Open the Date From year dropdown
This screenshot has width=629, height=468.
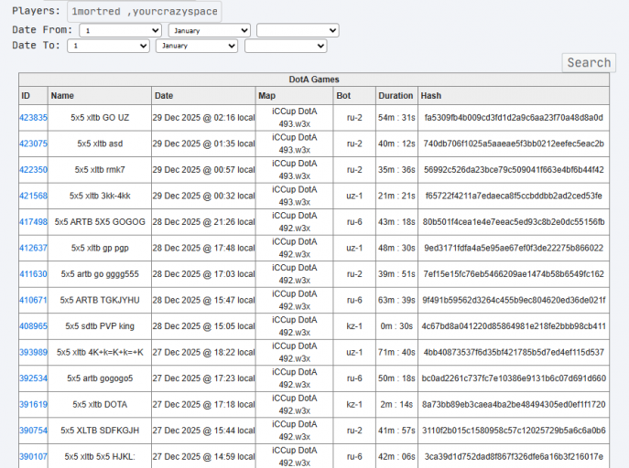tap(298, 30)
